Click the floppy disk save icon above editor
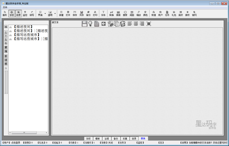The height and width of the screenshot is (146, 229). (x=84, y=24)
